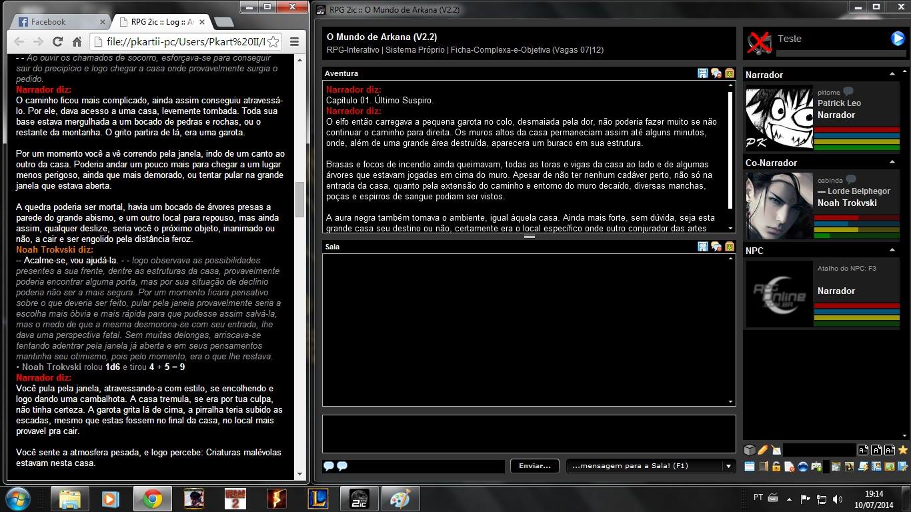Save the Aventura log with disk icon
Screen dimensions: 911x512
(703, 73)
